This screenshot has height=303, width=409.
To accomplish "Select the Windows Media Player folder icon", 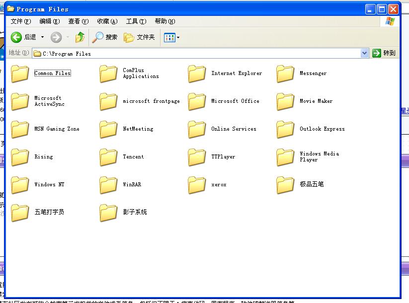I will [x=285, y=157].
